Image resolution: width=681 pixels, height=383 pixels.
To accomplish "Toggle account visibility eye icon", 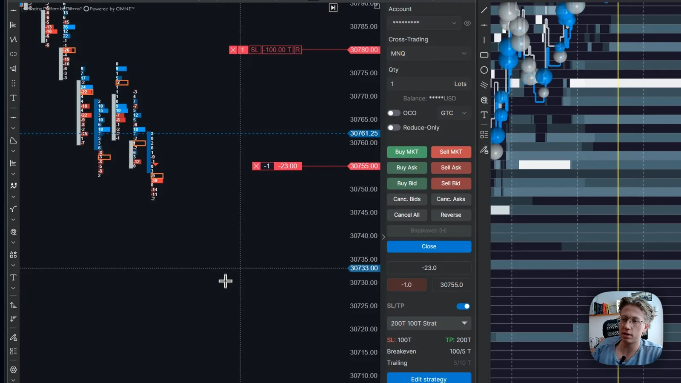I will 467,23.
